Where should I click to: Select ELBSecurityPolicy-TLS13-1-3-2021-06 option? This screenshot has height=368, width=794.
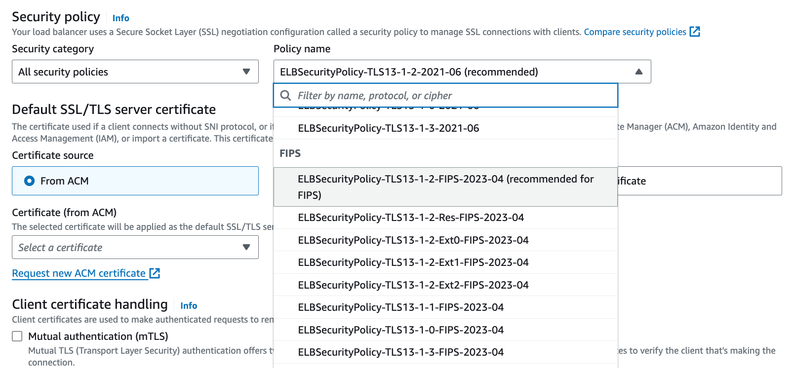tap(445, 128)
